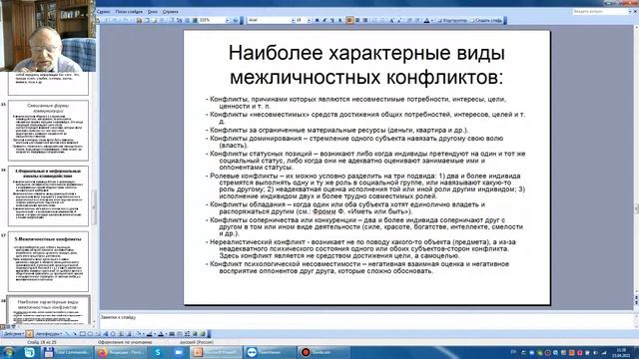This screenshot has width=639, height=359.
Task: Open font color dropdown arrow in formatting toolbar
Action: (x=431, y=20)
